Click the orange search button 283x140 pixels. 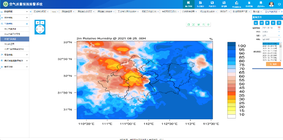(x=273, y=64)
